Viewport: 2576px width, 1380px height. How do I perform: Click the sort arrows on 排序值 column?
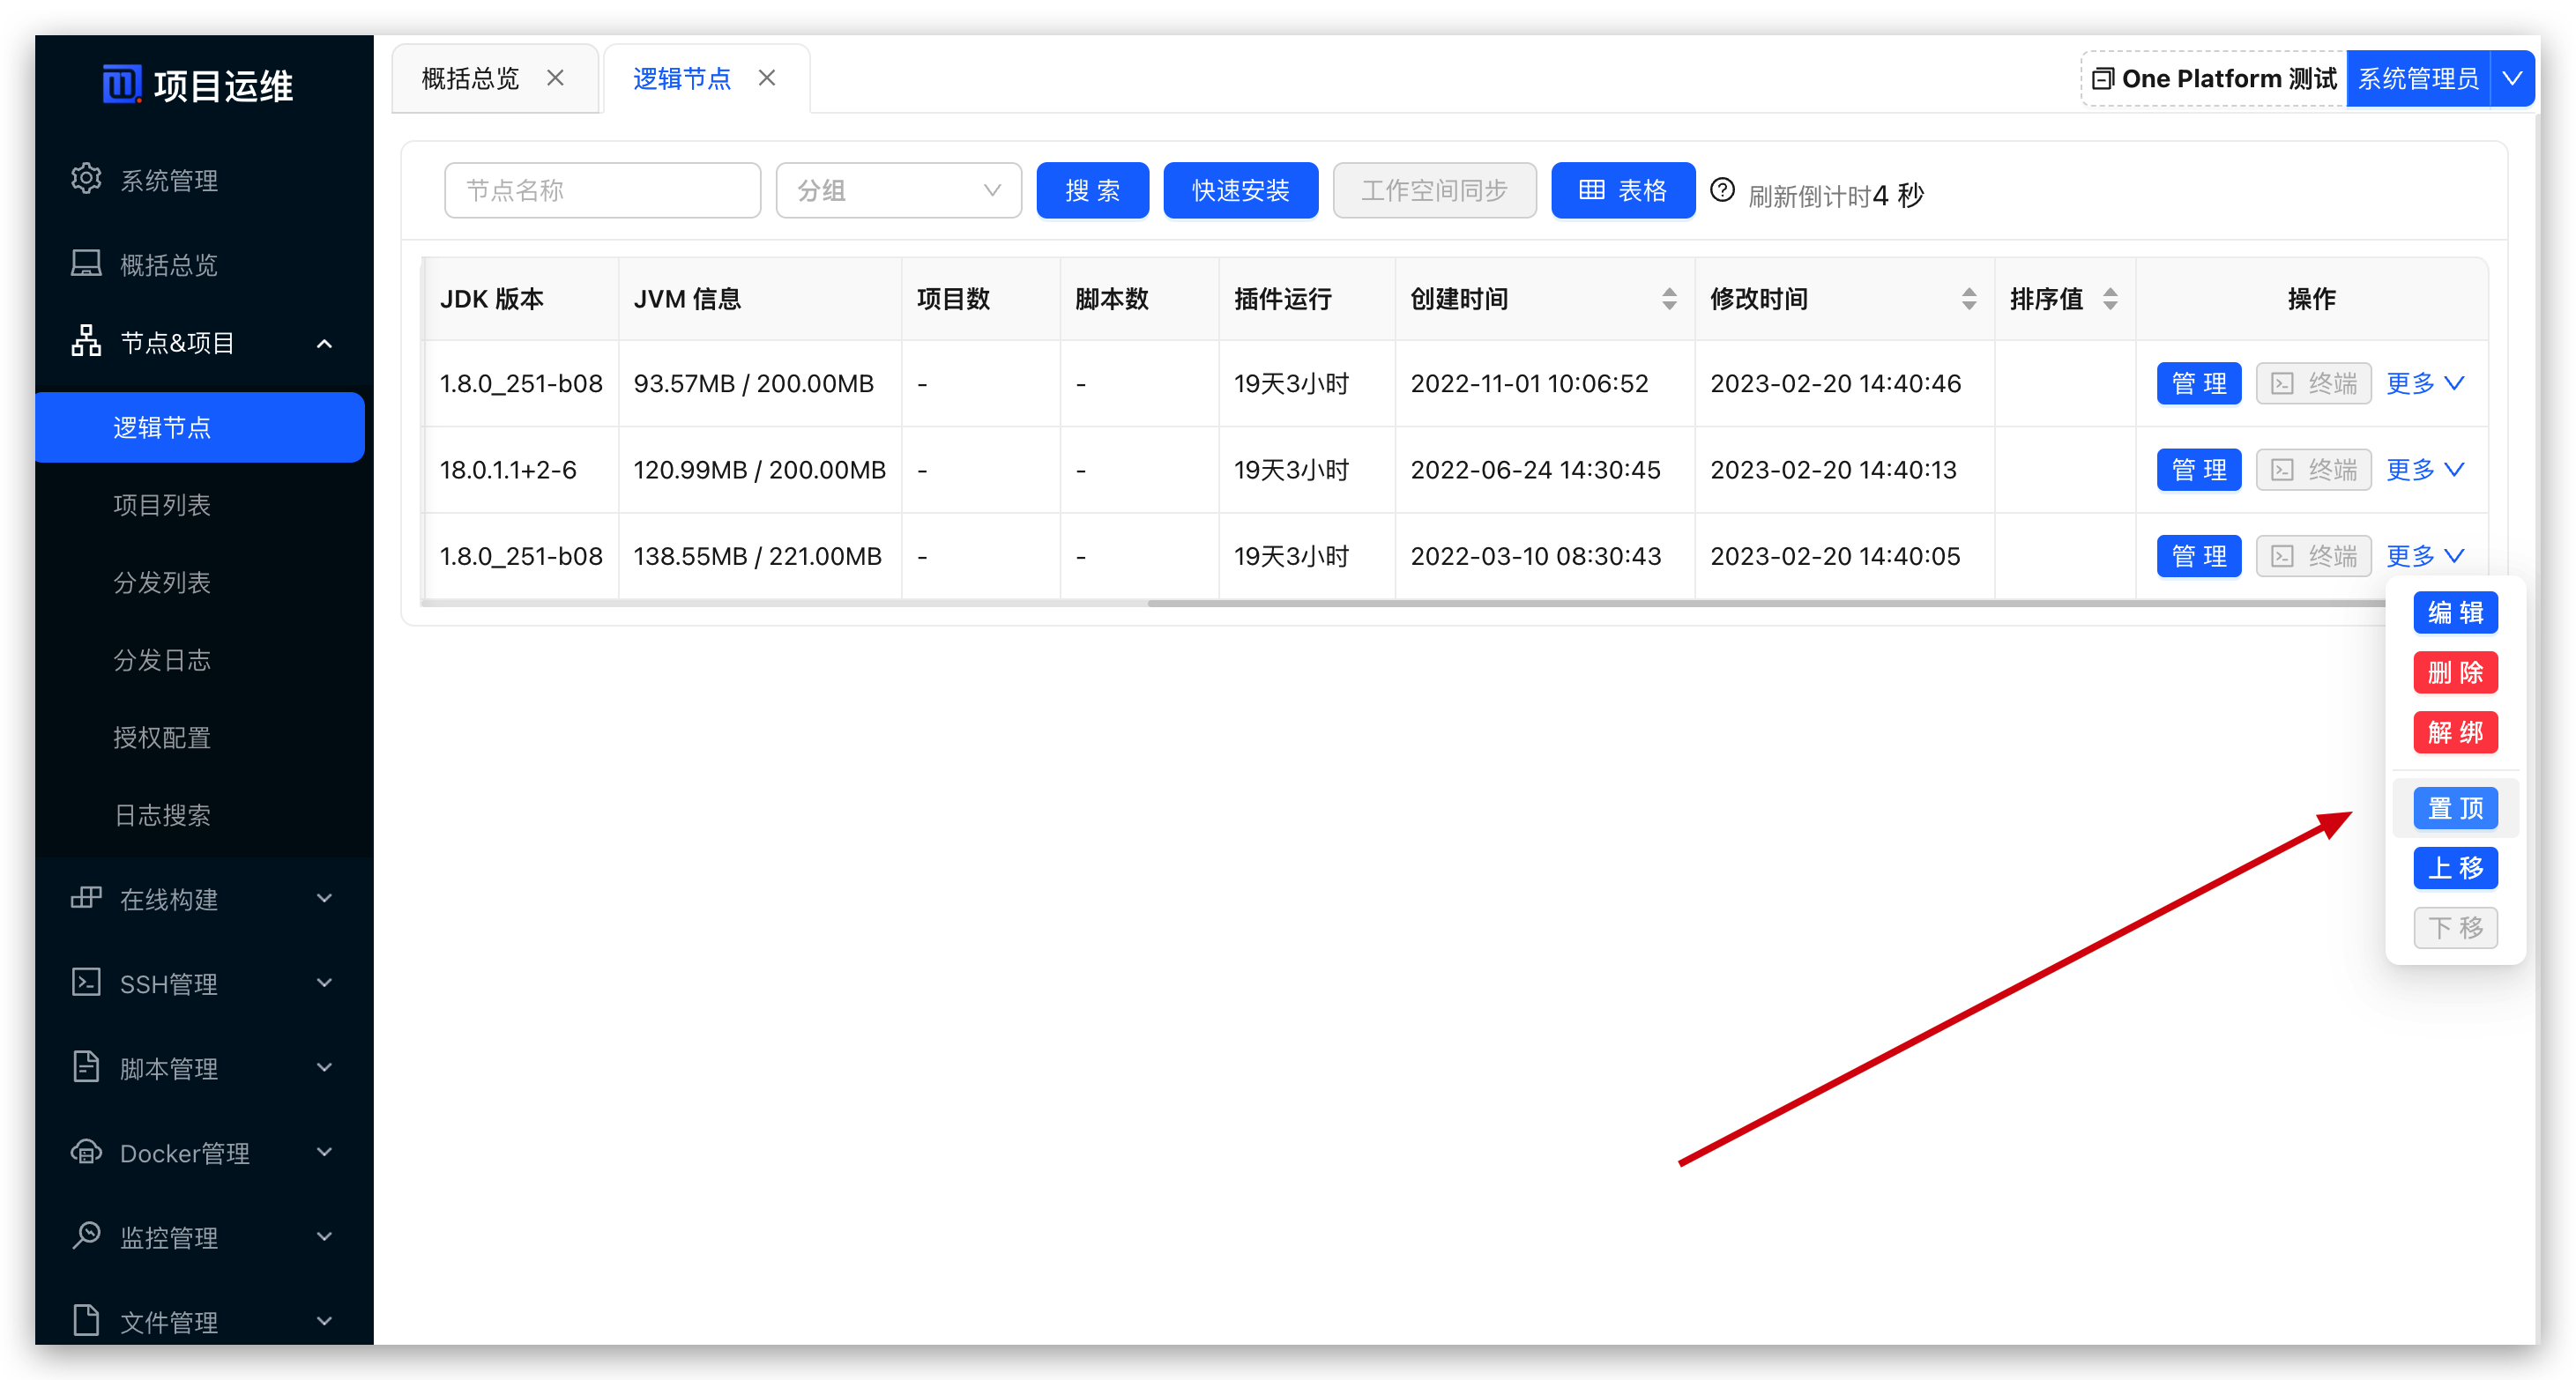point(2110,299)
